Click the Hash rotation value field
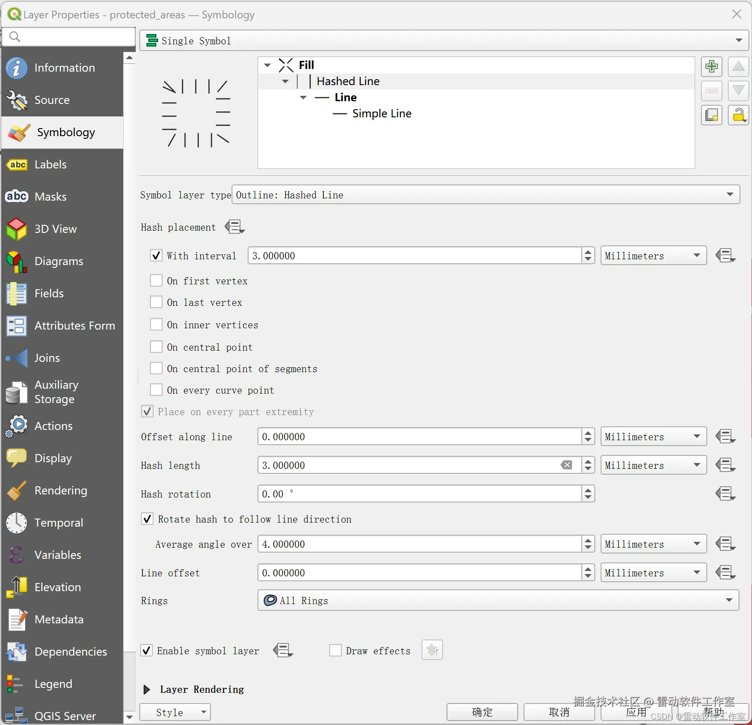The width and height of the screenshot is (752, 725). point(420,494)
